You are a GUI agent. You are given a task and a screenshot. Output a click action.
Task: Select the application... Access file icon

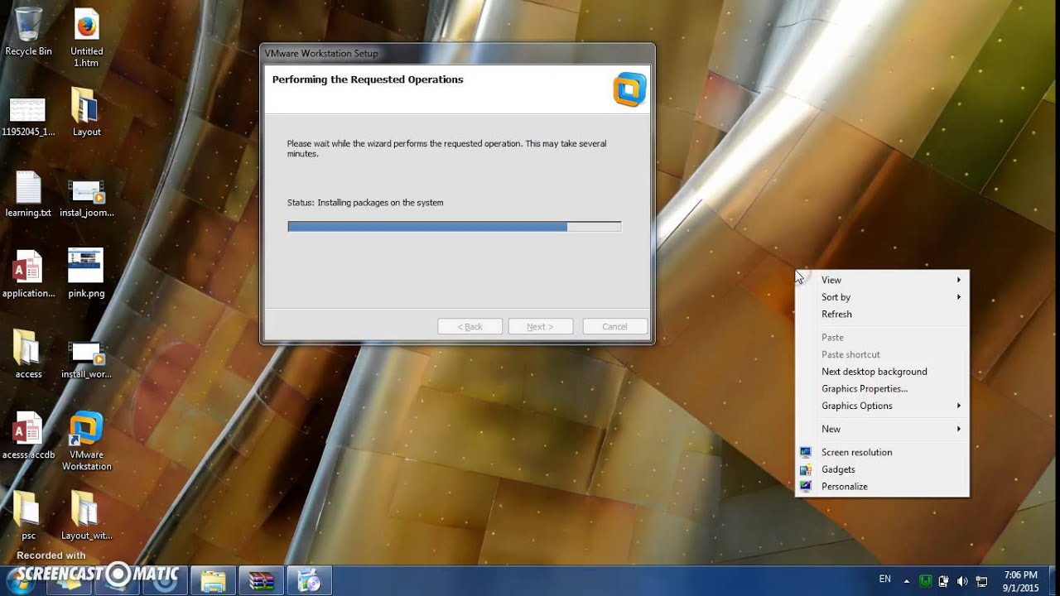pyautogui.click(x=28, y=275)
